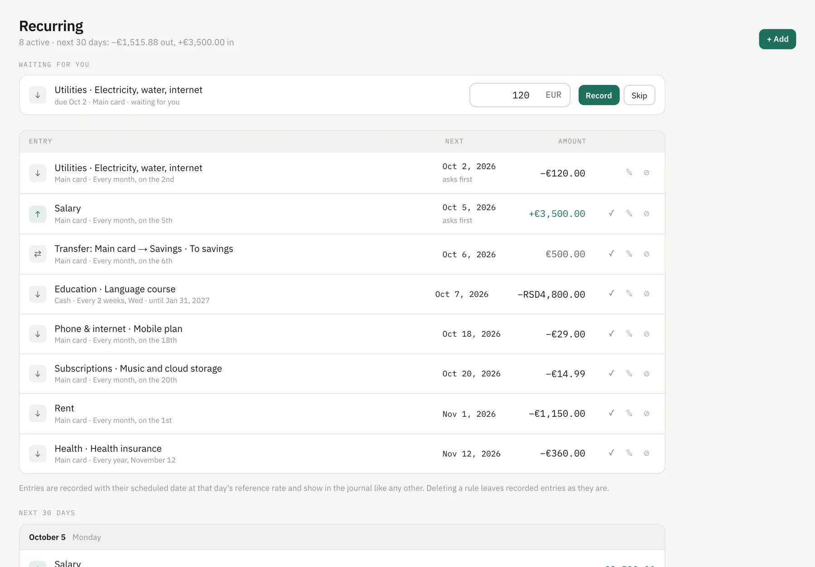Click the +€3,500.00 amount in the Salary row
The height and width of the screenshot is (567, 815).
(557, 214)
